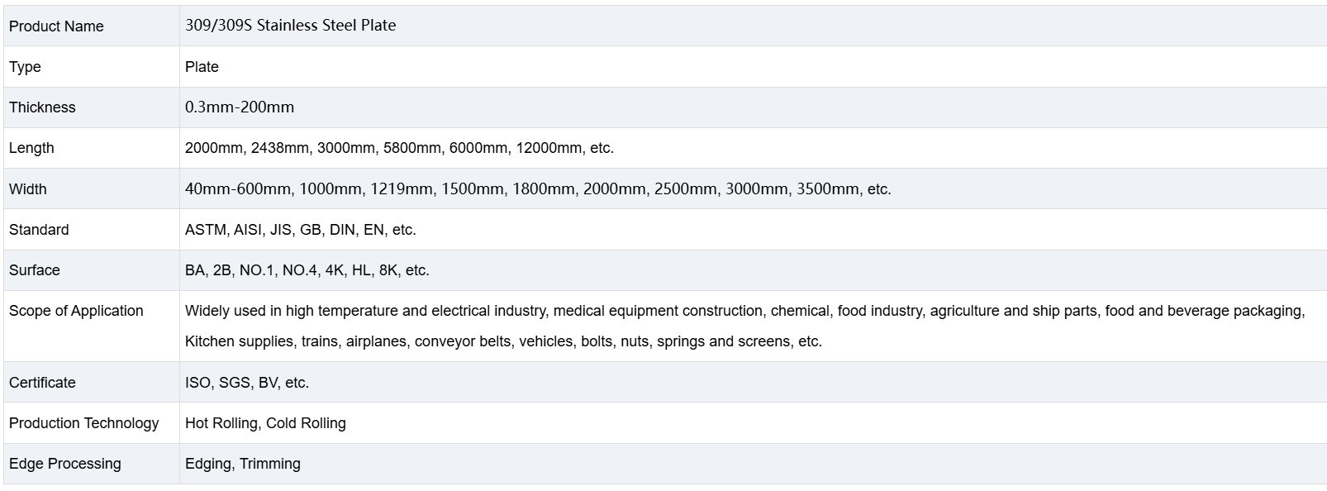This screenshot has height=491, width=1327.
Task: Select the "Plate" value in Type row
Action: (x=202, y=67)
